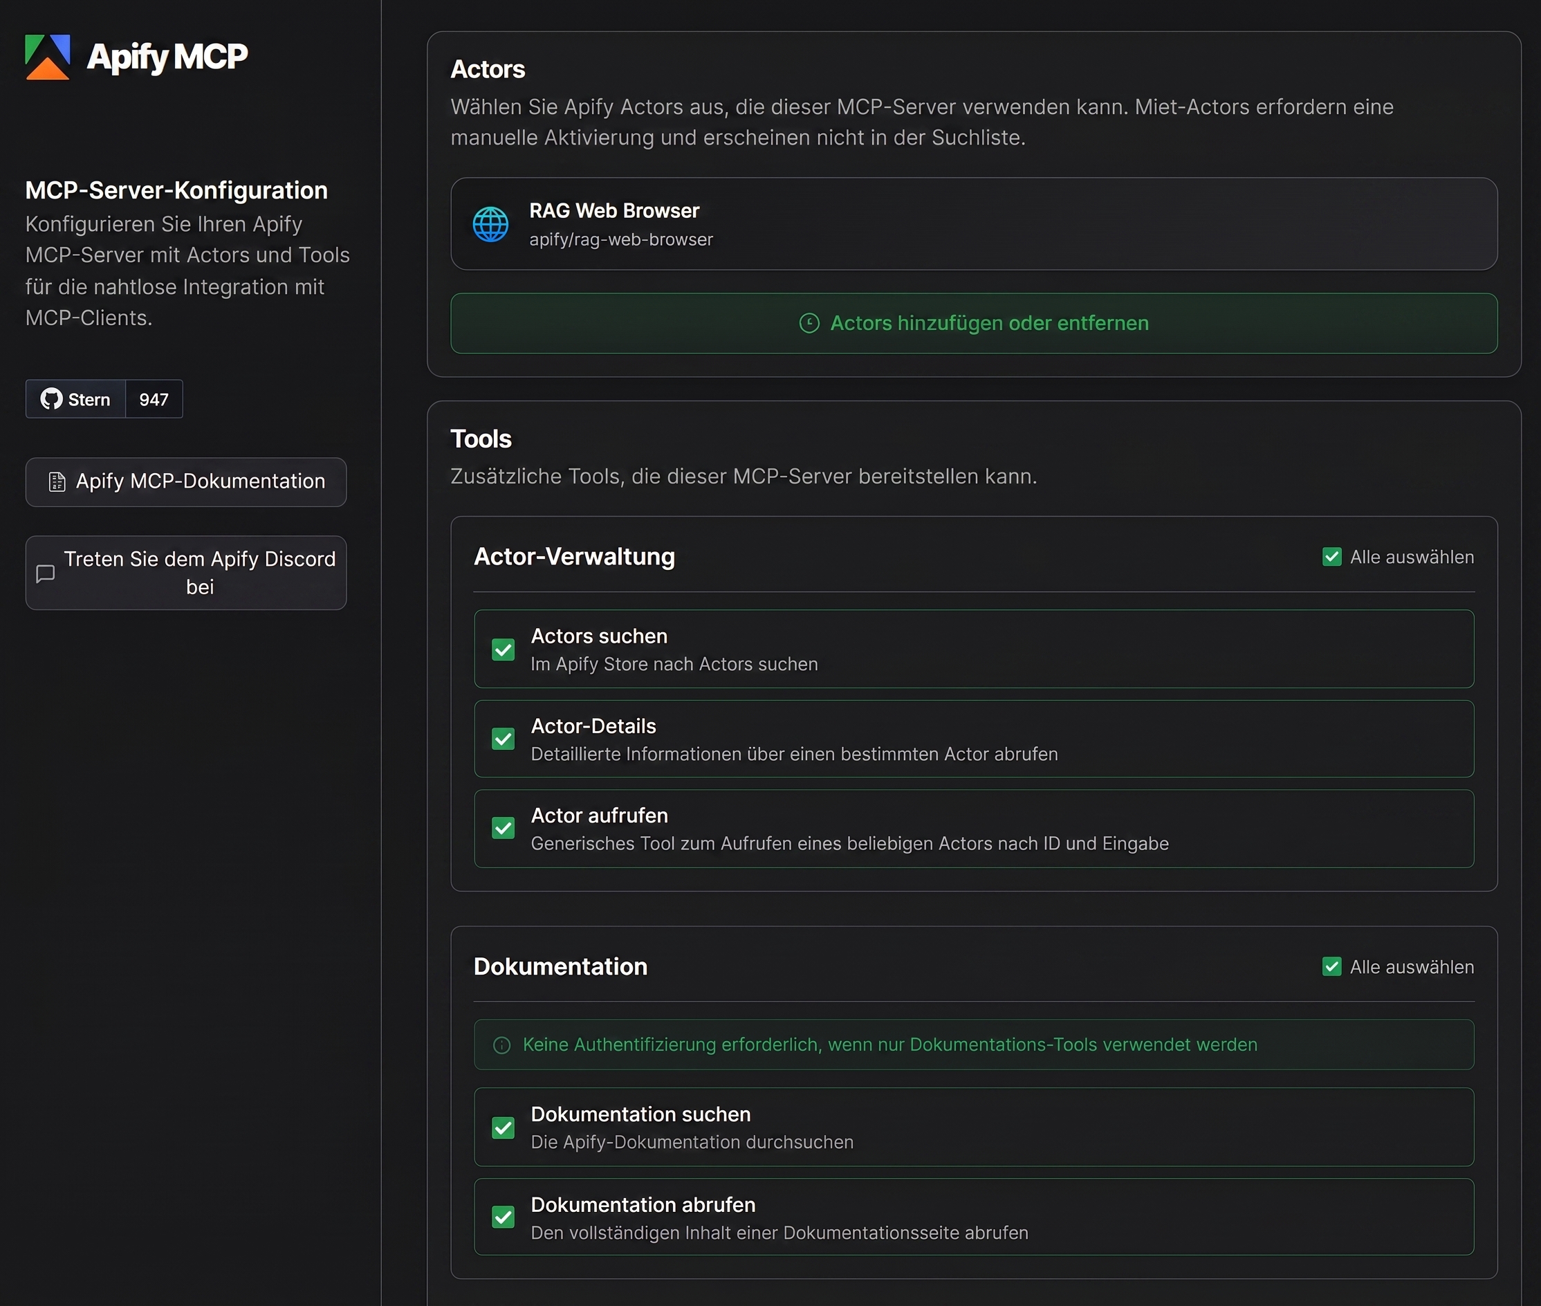Click the Apify MCP title text
This screenshot has width=1541, height=1306.
pos(167,57)
